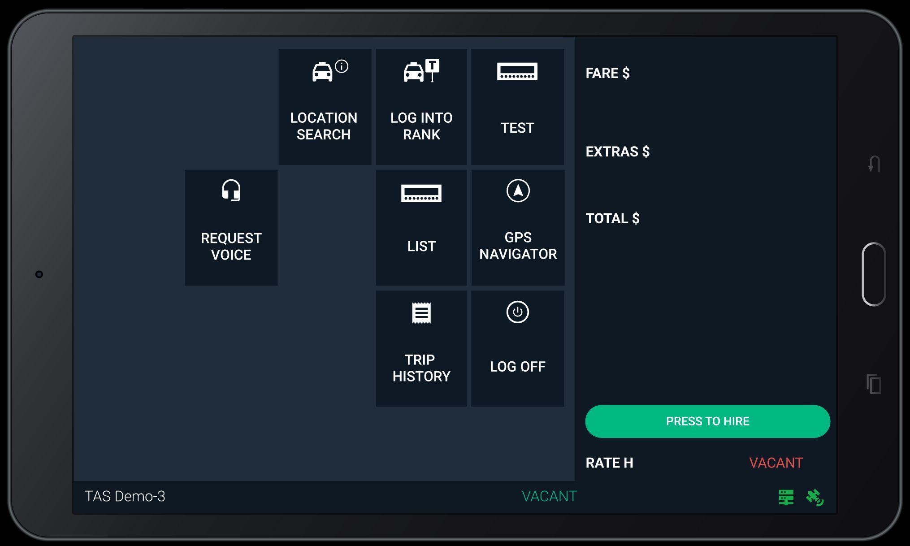Click the green VACANT bottom bar label

click(x=549, y=496)
